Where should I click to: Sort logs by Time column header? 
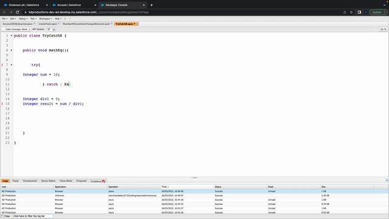[187, 187]
